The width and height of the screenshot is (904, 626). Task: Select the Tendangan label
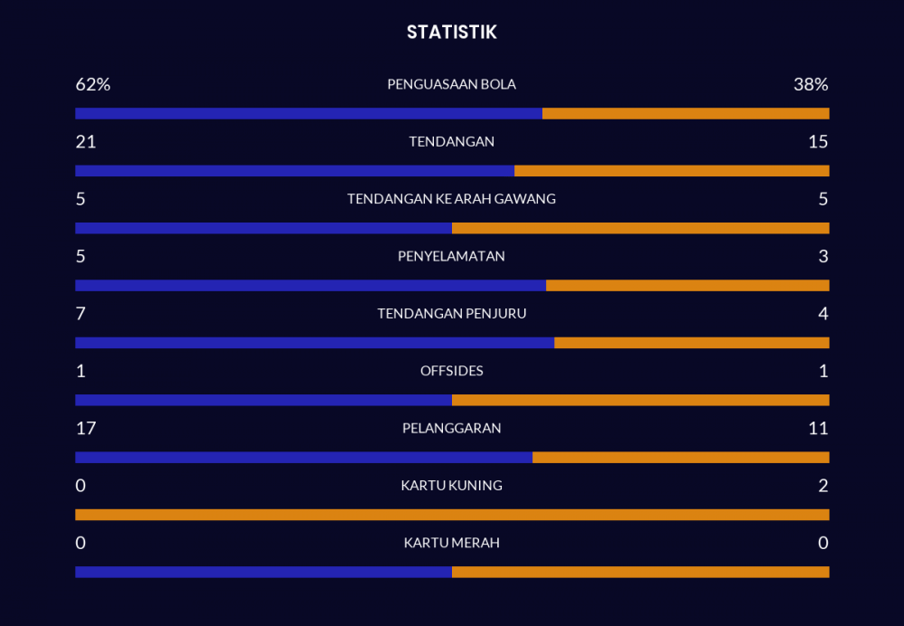pos(451,142)
